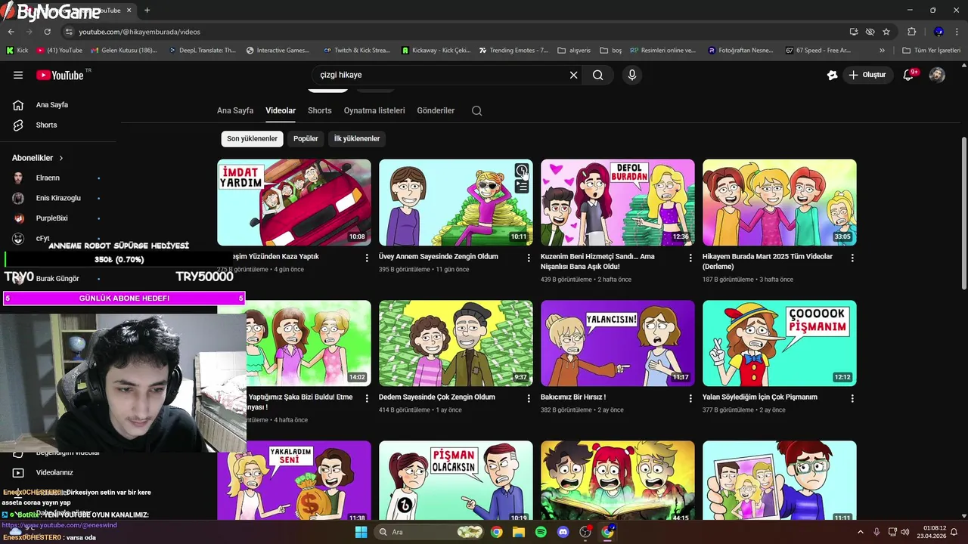Start voice search with microphone icon
This screenshot has width=968, height=544.
pos(632,75)
